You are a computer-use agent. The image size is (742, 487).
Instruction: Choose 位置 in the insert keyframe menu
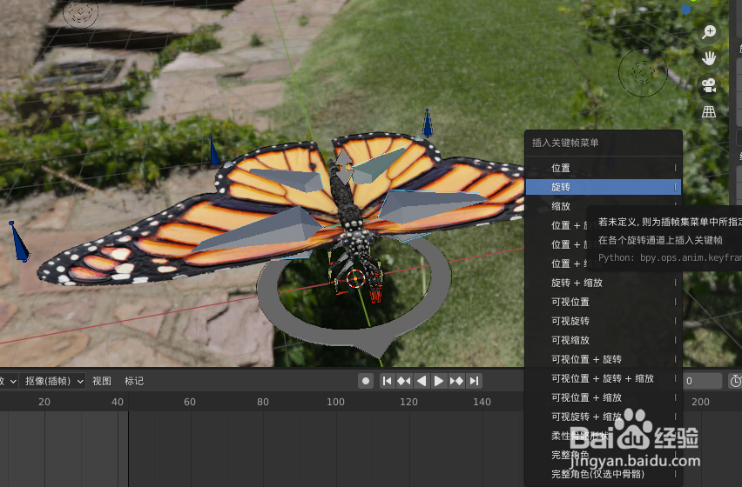604,168
